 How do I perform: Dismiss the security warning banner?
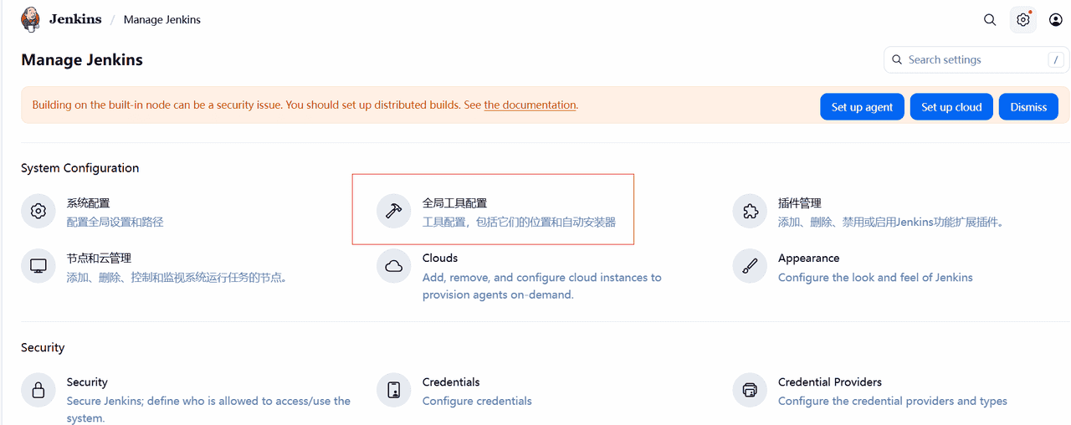(1028, 107)
